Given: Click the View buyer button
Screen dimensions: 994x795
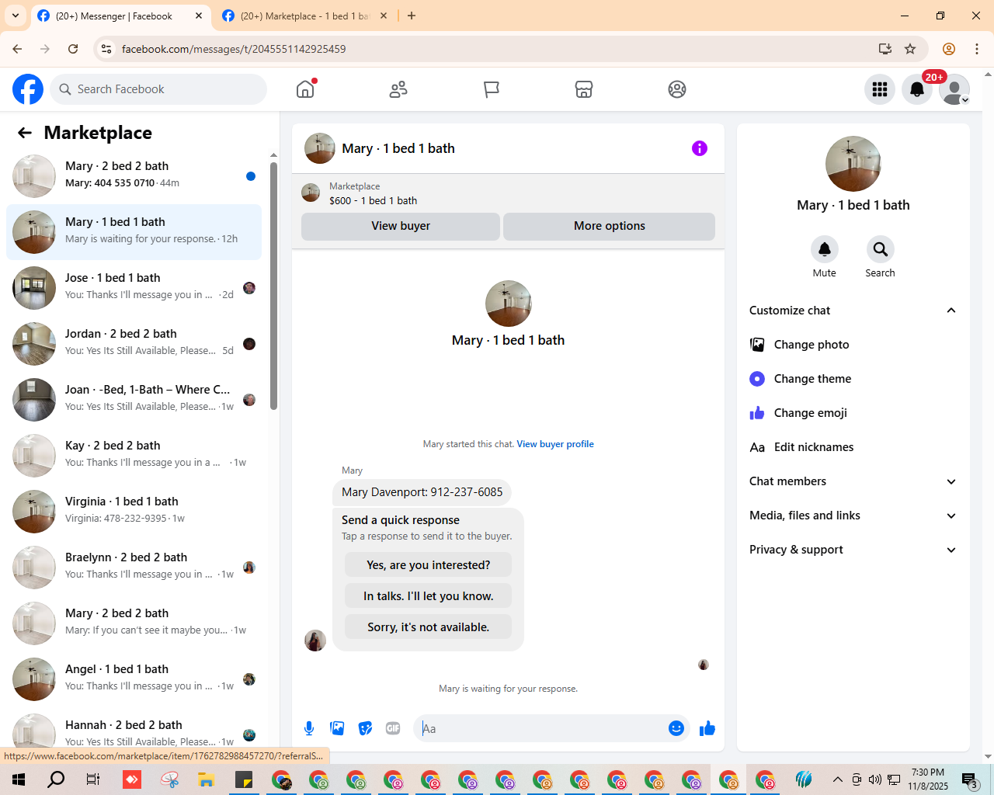Looking at the screenshot, I should (x=401, y=226).
